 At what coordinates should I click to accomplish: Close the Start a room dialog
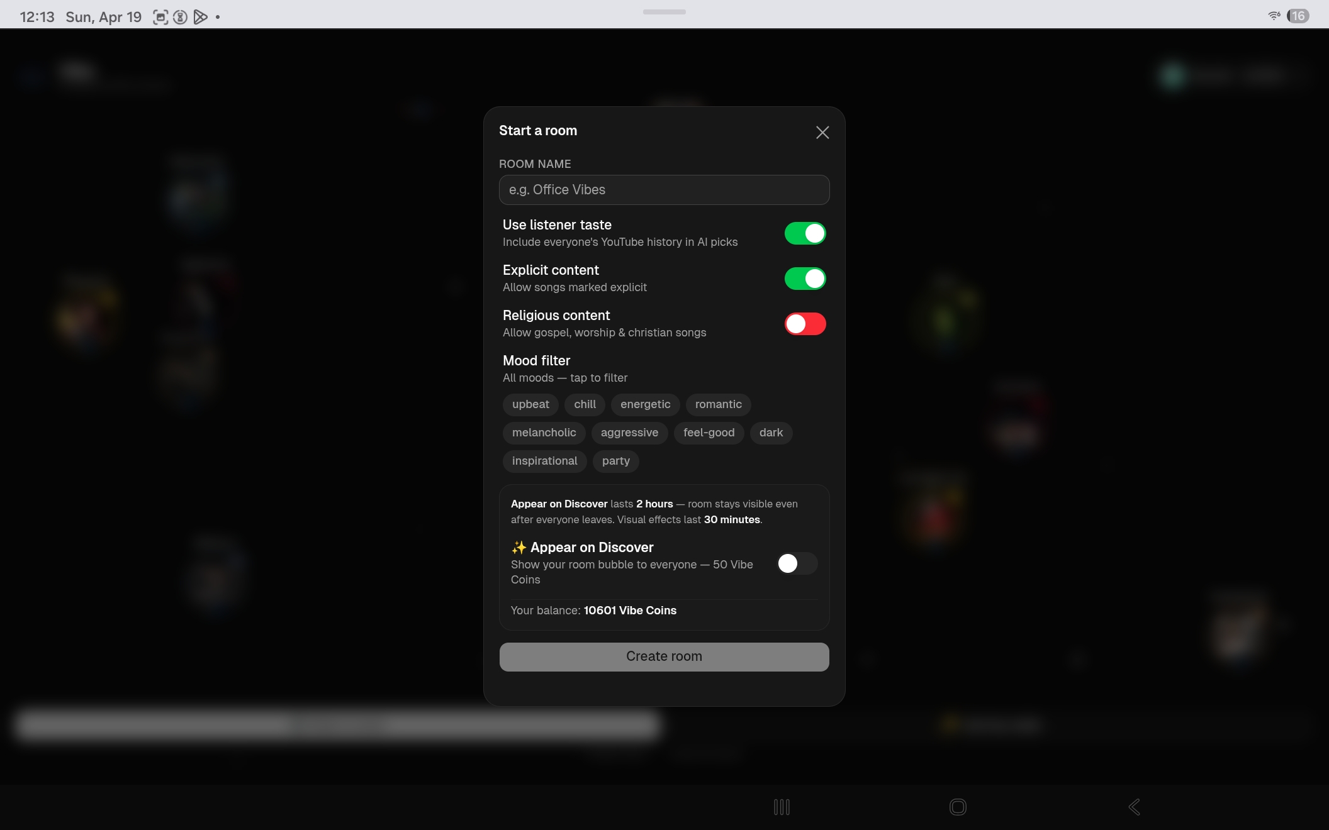[822, 133]
